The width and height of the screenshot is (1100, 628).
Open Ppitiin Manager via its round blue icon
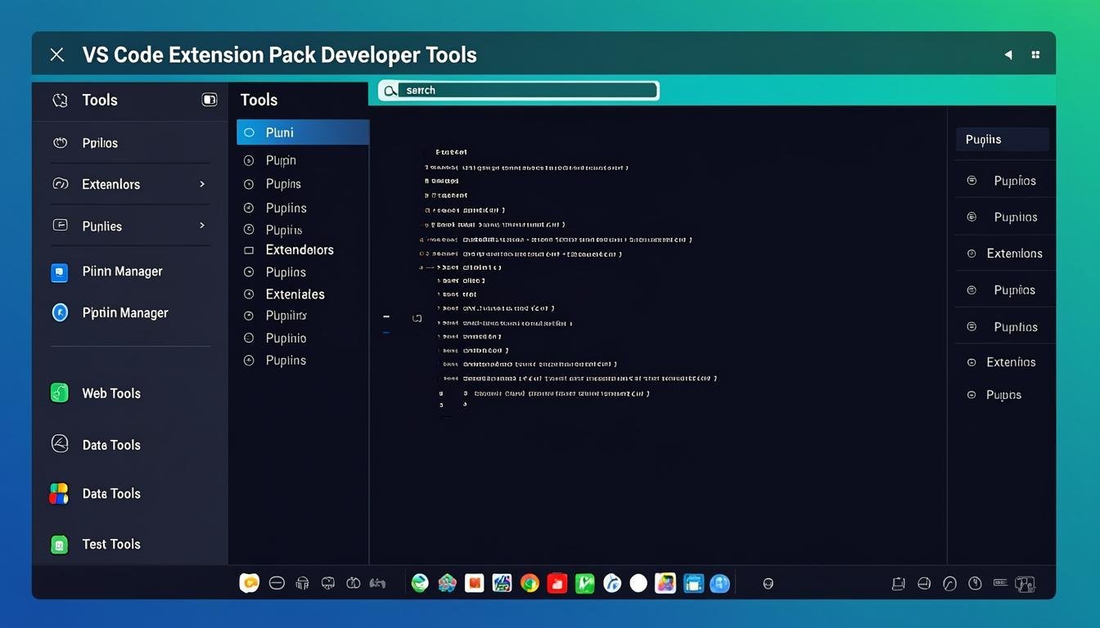pos(60,312)
